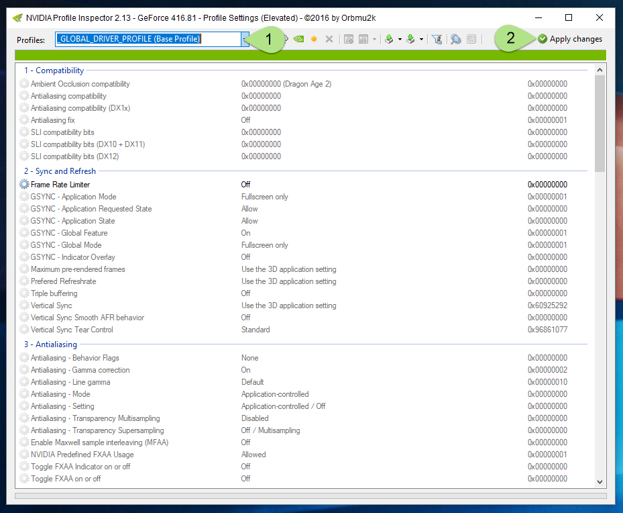The height and width of the screenshot is (513, 623).
Task: Expand the import profiles dropdown arrow
Action: pos(421,39)
